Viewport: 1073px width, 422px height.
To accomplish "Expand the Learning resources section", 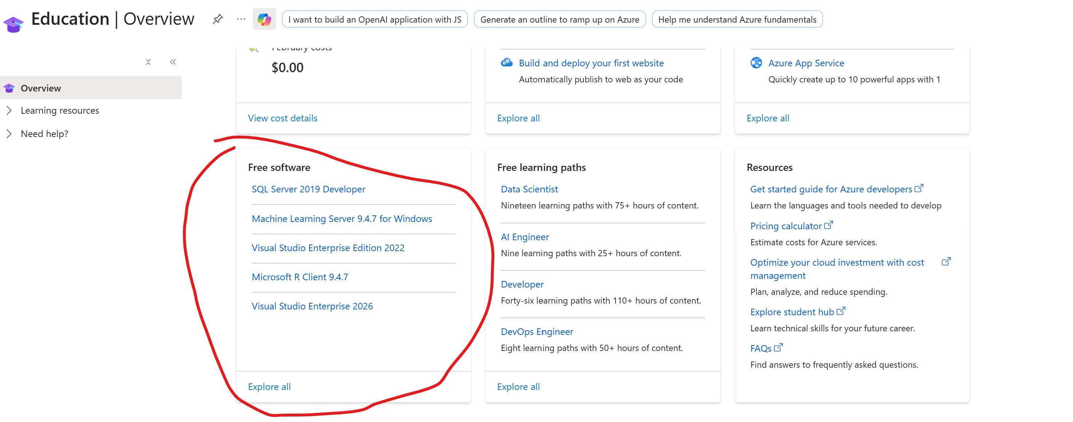I will pos(9,110).
